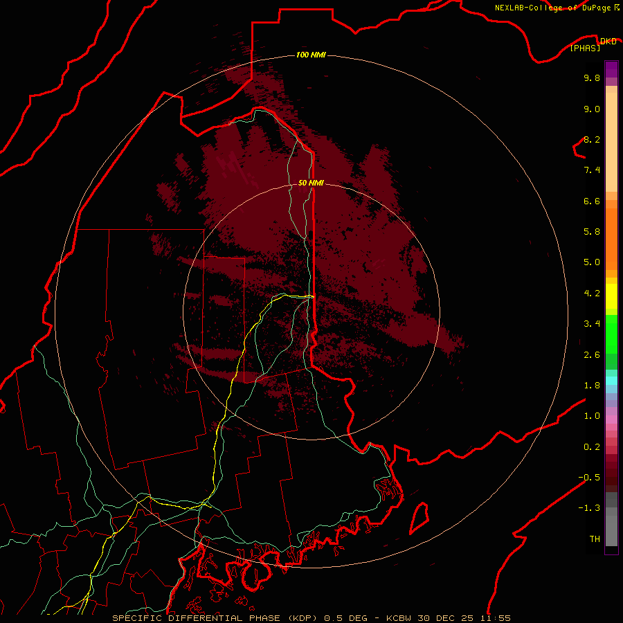
Task: Click the orange segment of the color bar
Action: (611, 240)
